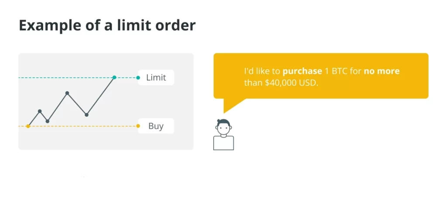This screenshot has width=447, height=199.
Task: Click the yellow Buy marker dot
Action: click(138, 126)
